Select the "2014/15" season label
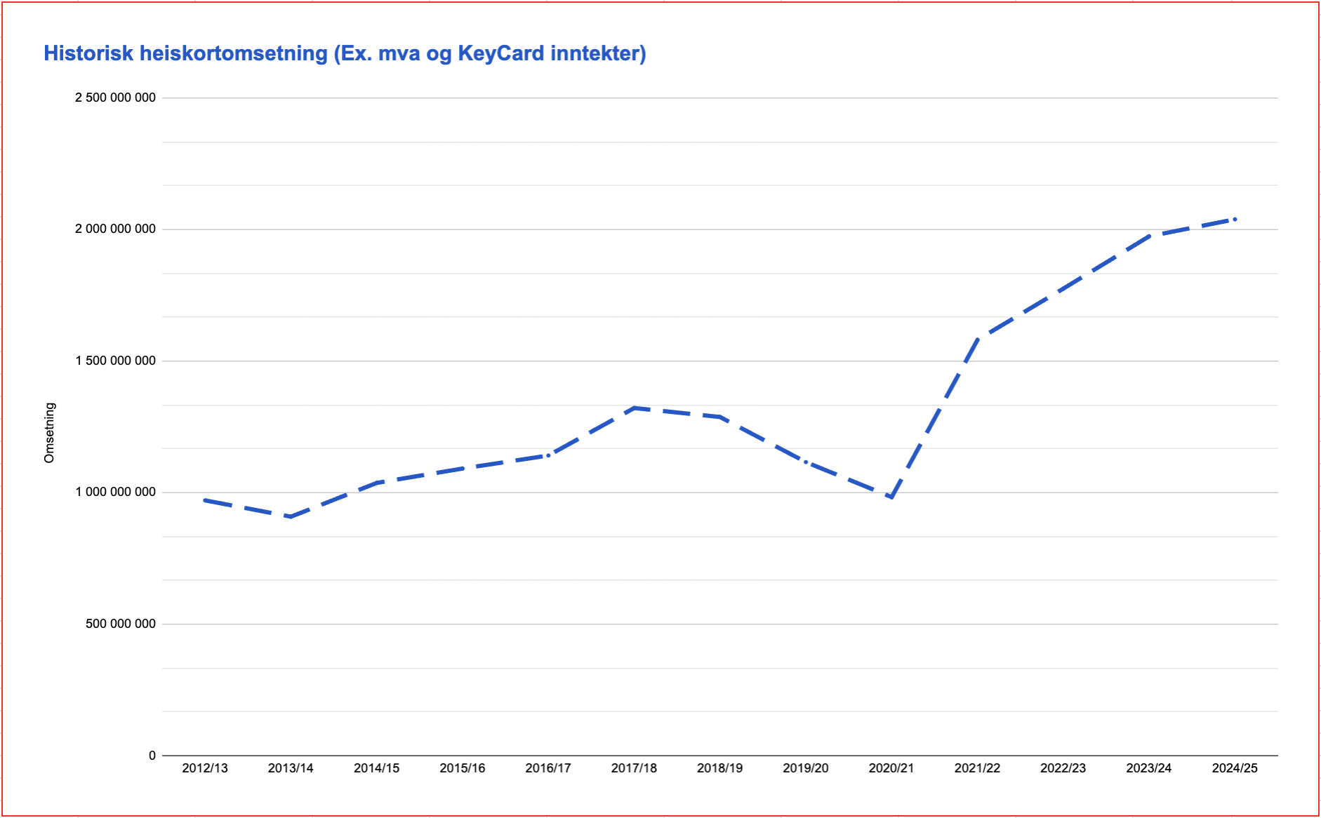This screenshot has height=818, width=1321. 376,768
